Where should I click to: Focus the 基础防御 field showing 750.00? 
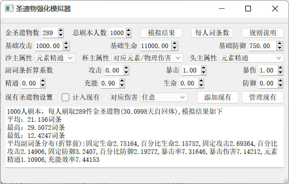(263, 46)
